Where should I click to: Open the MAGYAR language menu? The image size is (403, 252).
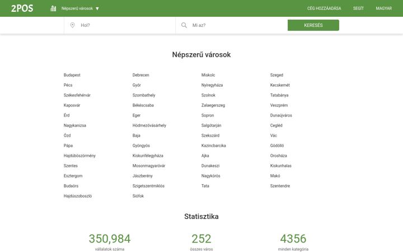pos(384,8)
